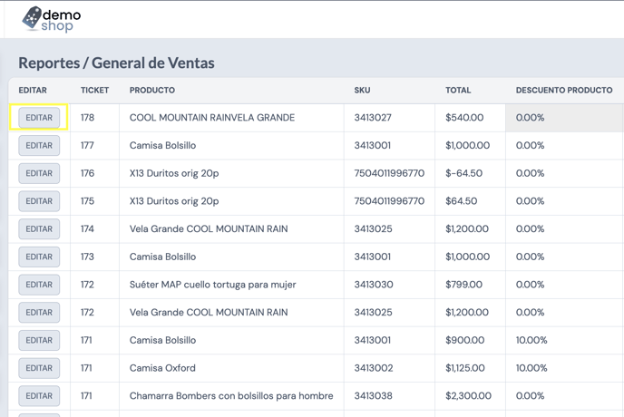Edit the Chamarra Bombers row
This screenshot has height=417, width=624.
(x=39, y=396)
